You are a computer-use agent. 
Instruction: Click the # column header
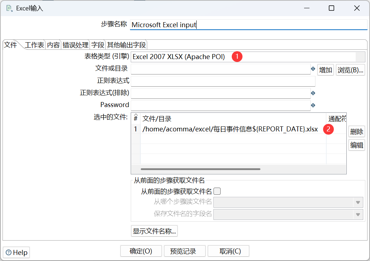tap(136, 119)
